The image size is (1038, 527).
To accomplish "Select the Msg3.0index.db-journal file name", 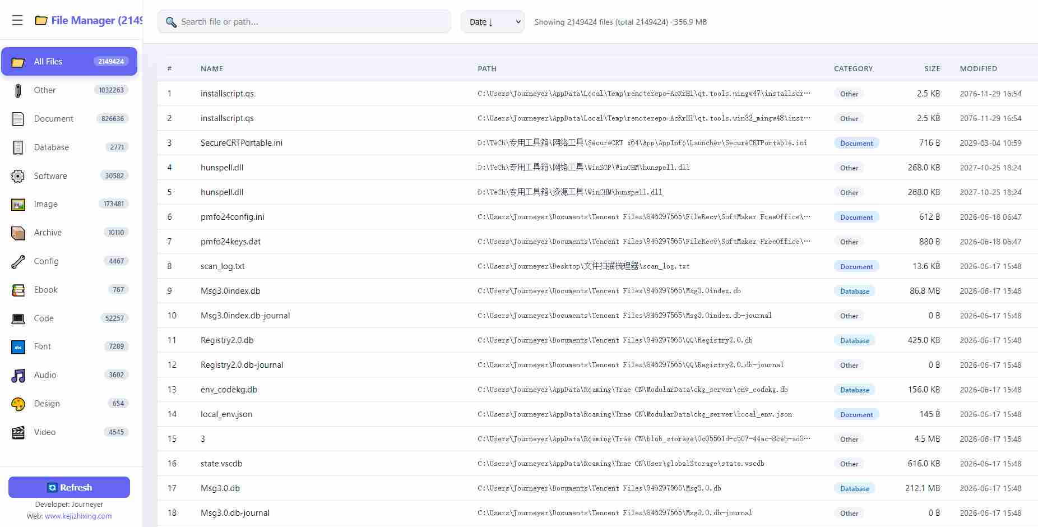I will pyautogui.click(x=245, y=316).
